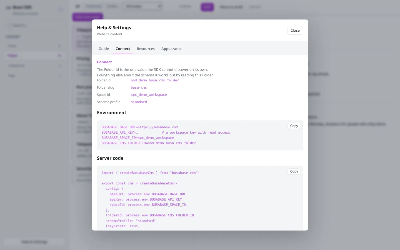
Task: Click the Schema profile label
Action: pos(109,102)
